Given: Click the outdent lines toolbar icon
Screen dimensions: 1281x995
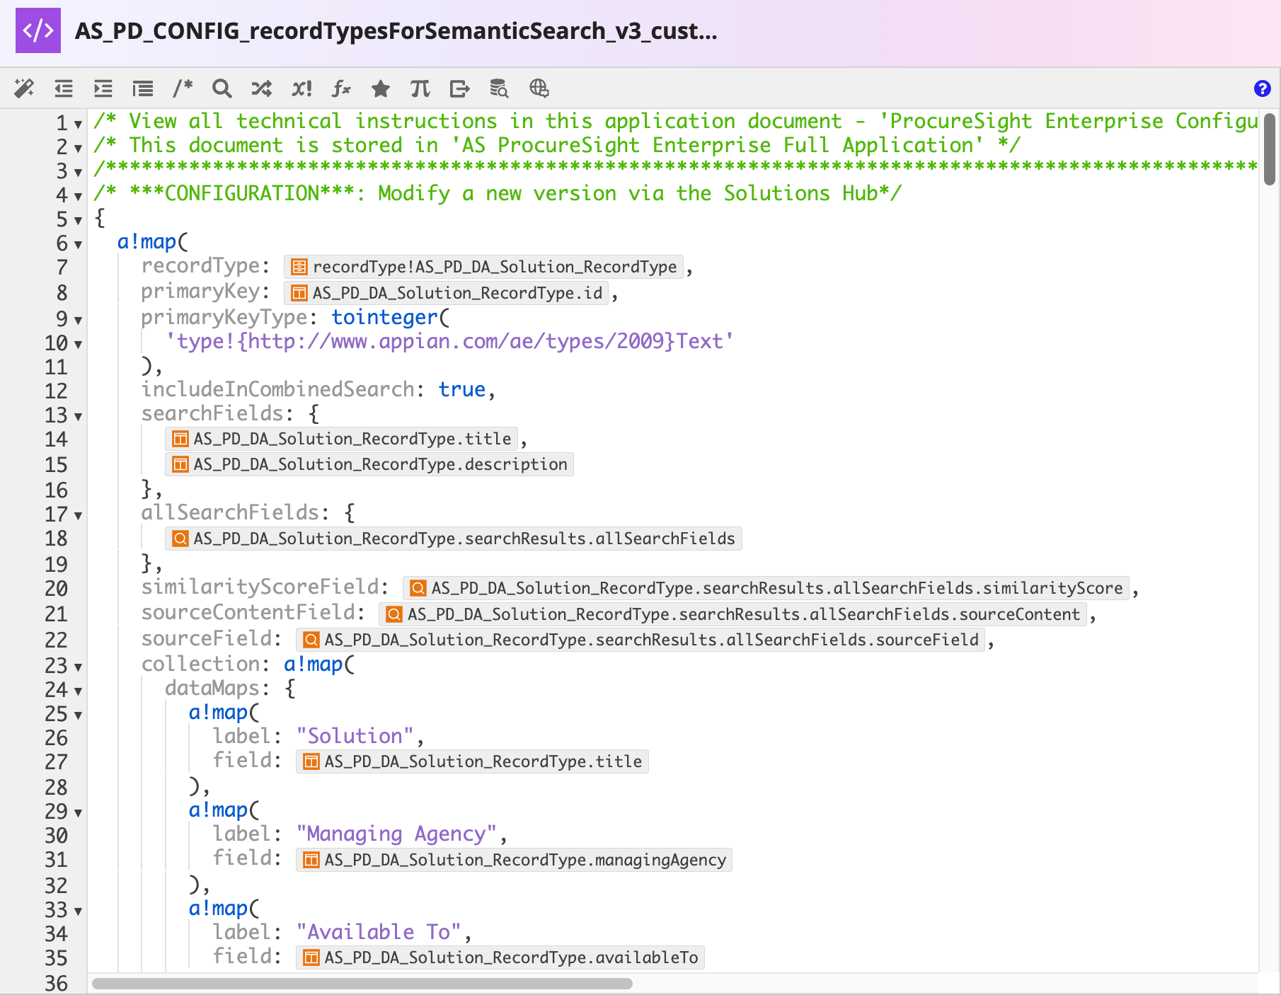Looking at the screenshot, I should 64,88.
